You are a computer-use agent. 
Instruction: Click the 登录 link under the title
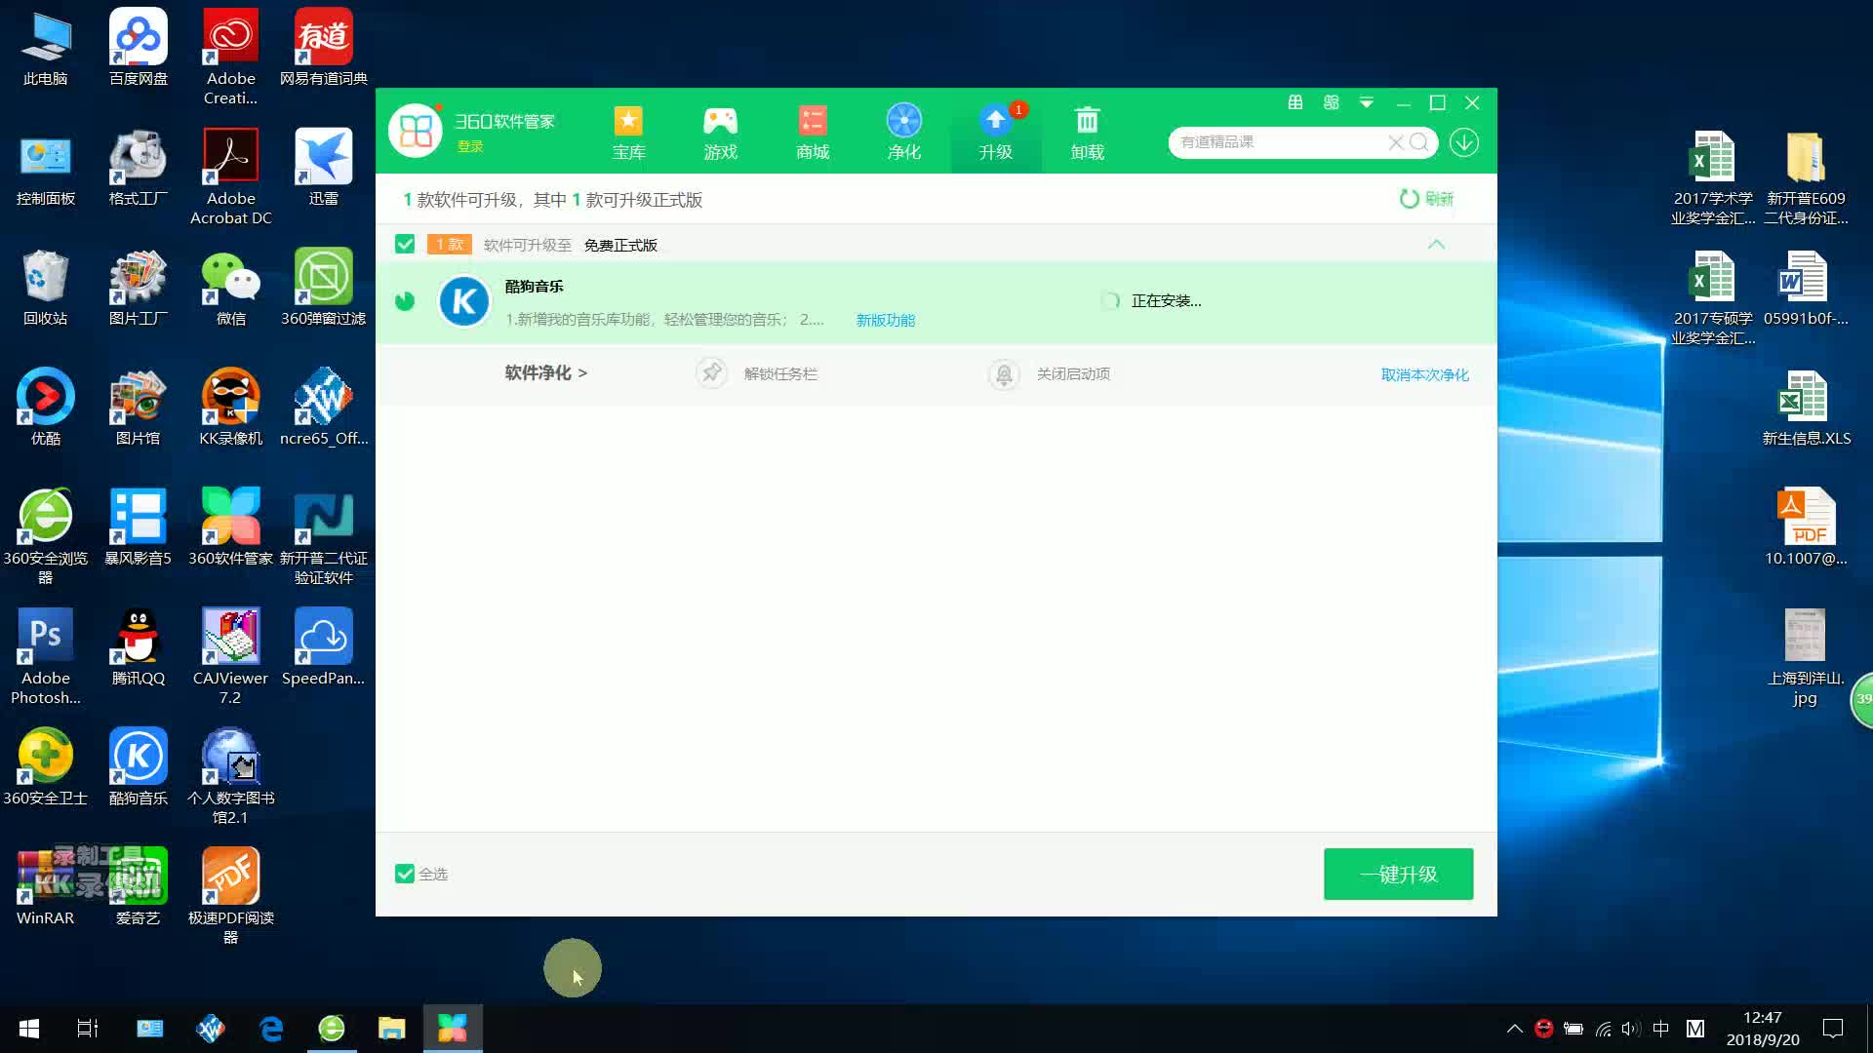coord(470,146)
